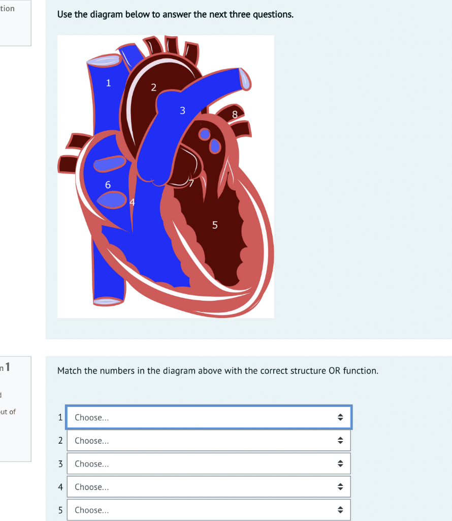Click the up-down arrow icon on dropdown 1
The width and height of the screenshot is (452, 521).
pos(340,417)
